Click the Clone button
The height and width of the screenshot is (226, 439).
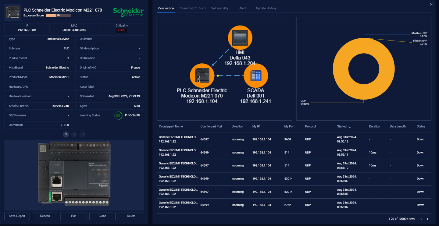102,216
